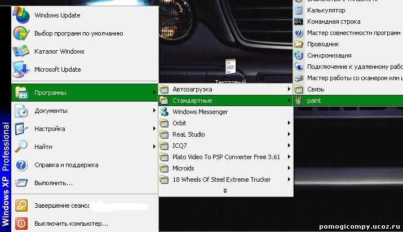Click the Каталог Windows icon
403x232 pixels.
pyautogui.click(x=21, y=51)
